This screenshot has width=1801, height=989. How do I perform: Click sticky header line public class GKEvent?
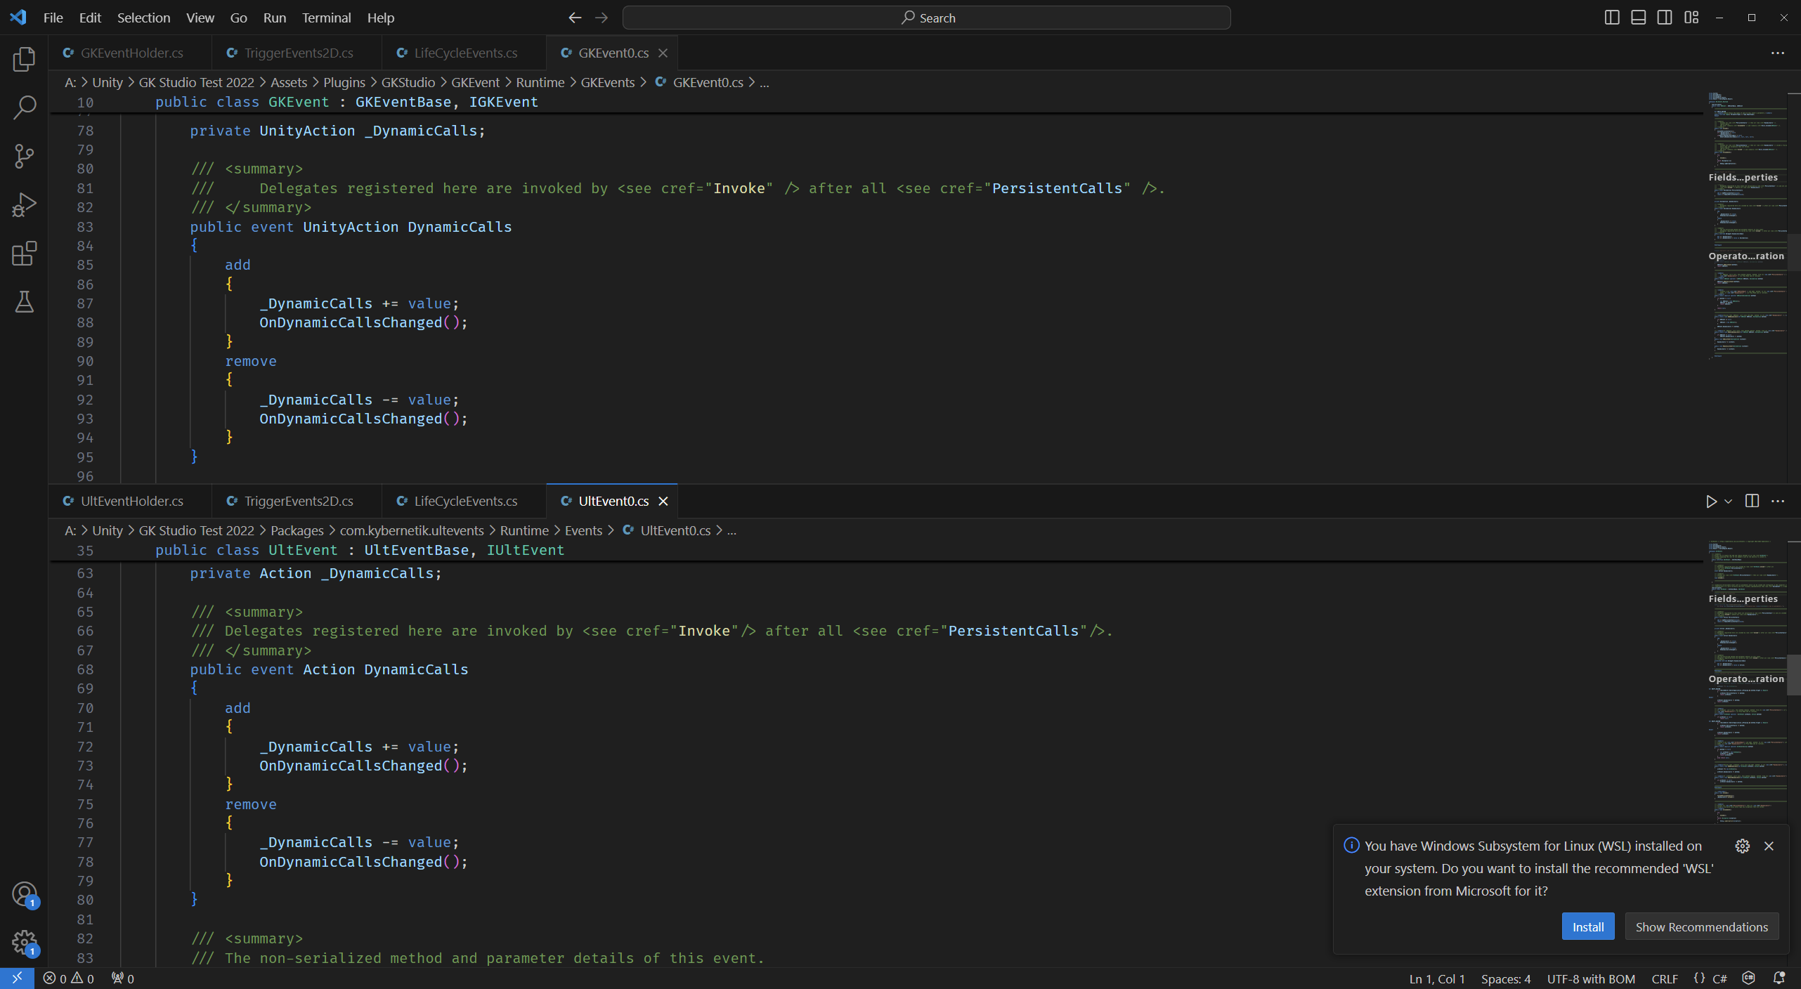(x=346, y=102)
